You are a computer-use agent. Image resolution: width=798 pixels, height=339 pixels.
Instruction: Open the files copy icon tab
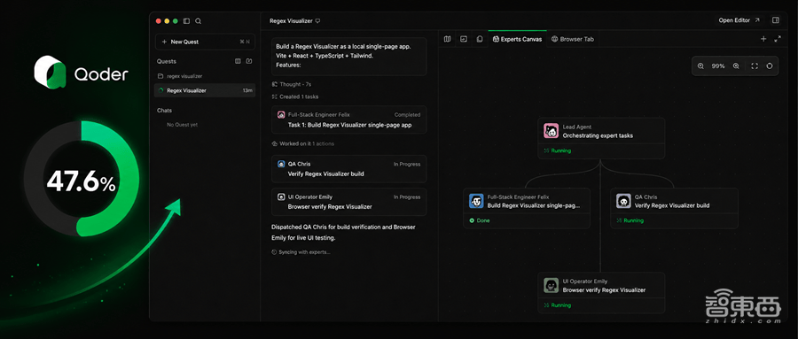(x=480, y=39)
